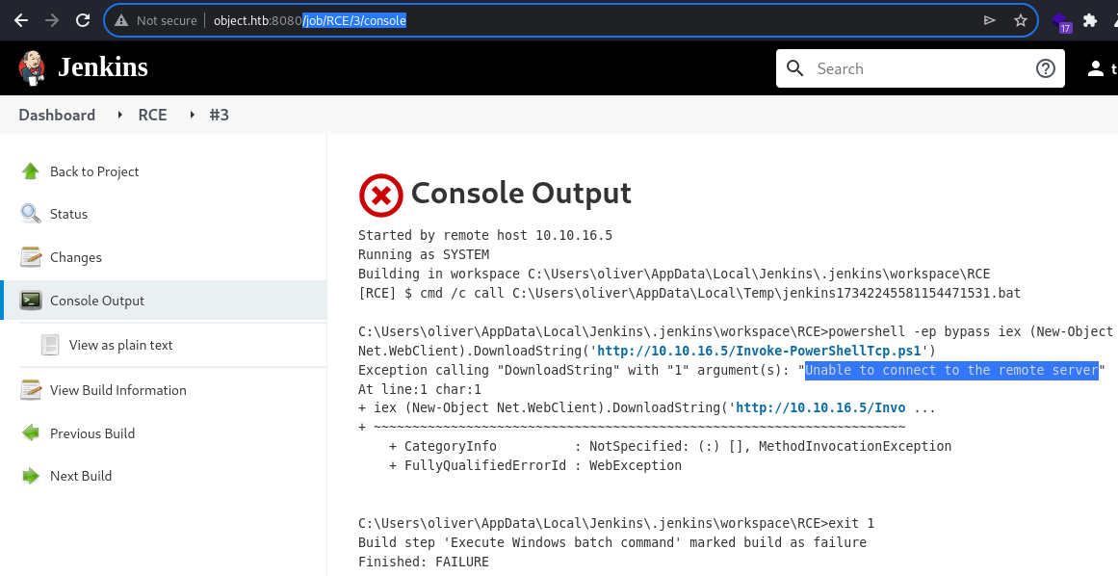This screenshot has width=1118, height=576.
Task: Expand the chevron after RCE breadcrumb
Action: (x=192, y=115)
